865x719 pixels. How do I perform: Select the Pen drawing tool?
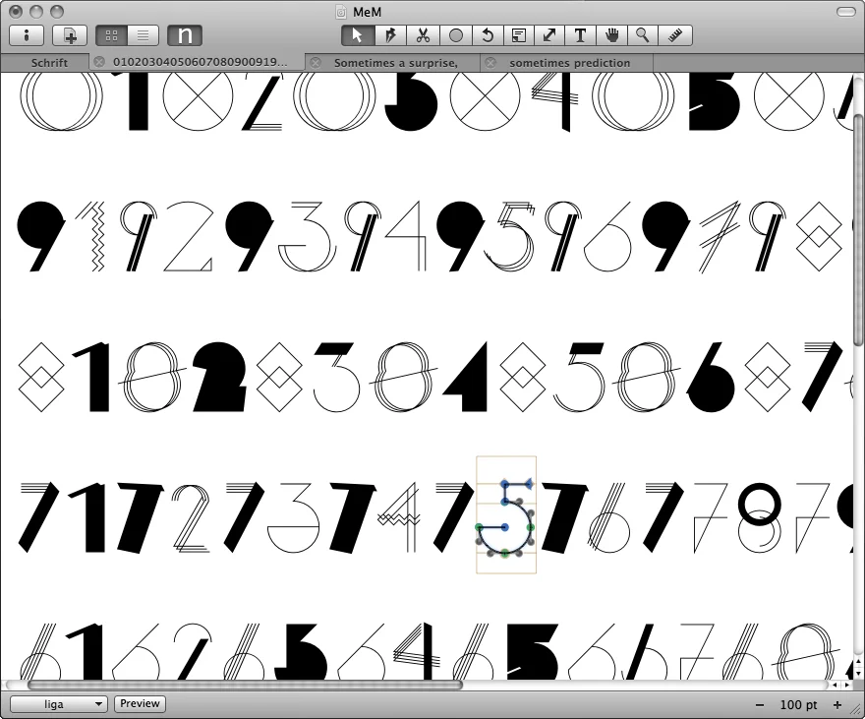[x=390, y=35]
